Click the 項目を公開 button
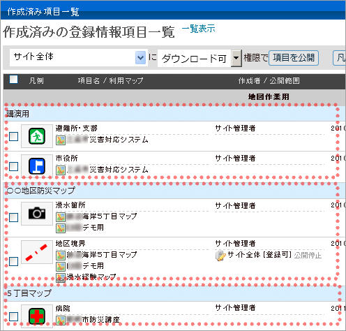346x331 pixels. point(294,58)
